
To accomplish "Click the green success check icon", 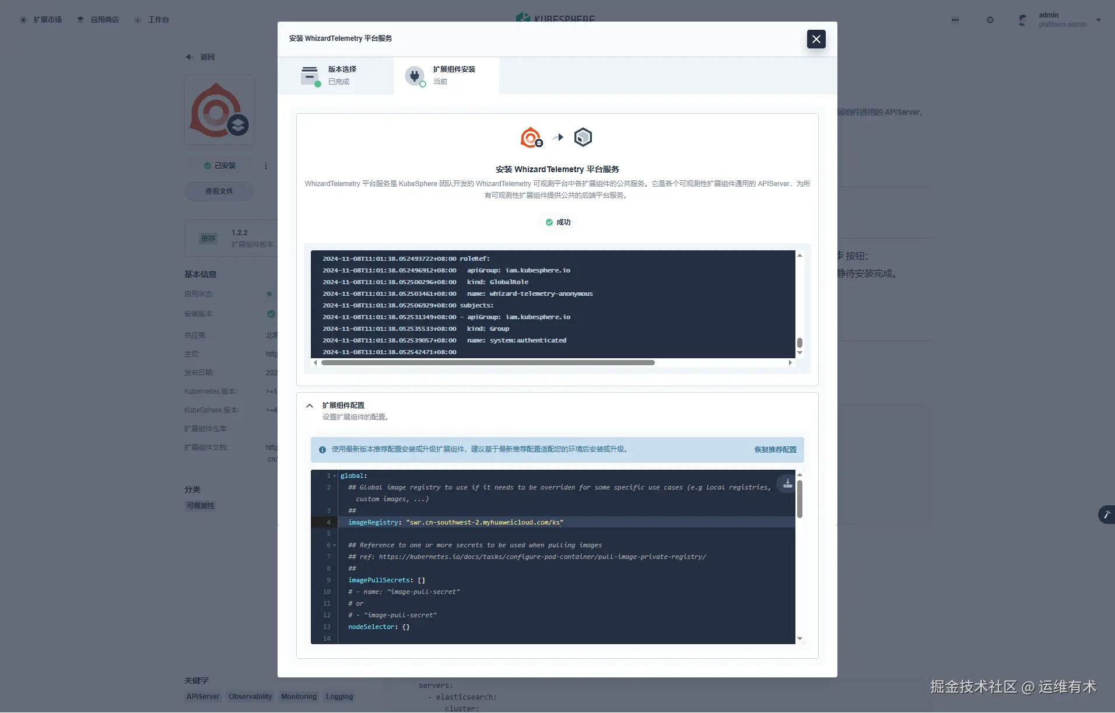I will tap(549, 222).
